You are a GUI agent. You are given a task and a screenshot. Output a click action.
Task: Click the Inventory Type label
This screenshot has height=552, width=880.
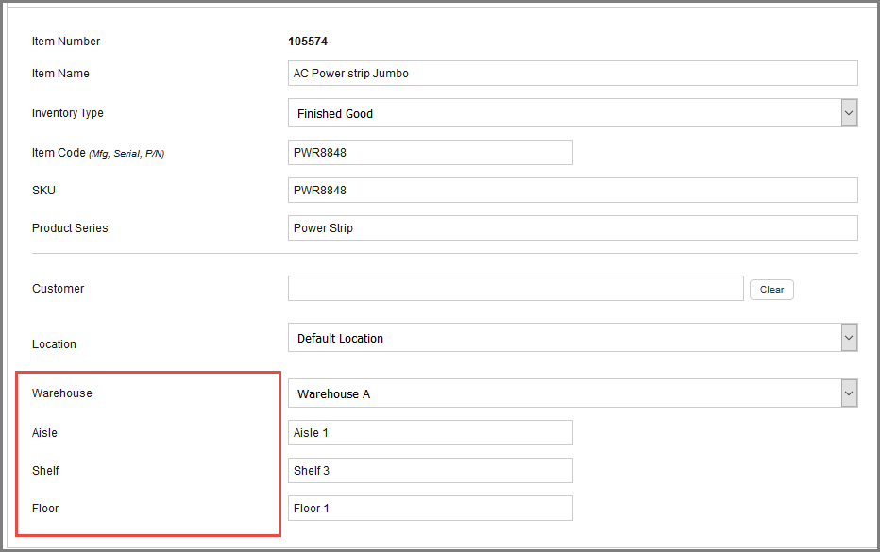pyautogui.click(x=67, y=113)
